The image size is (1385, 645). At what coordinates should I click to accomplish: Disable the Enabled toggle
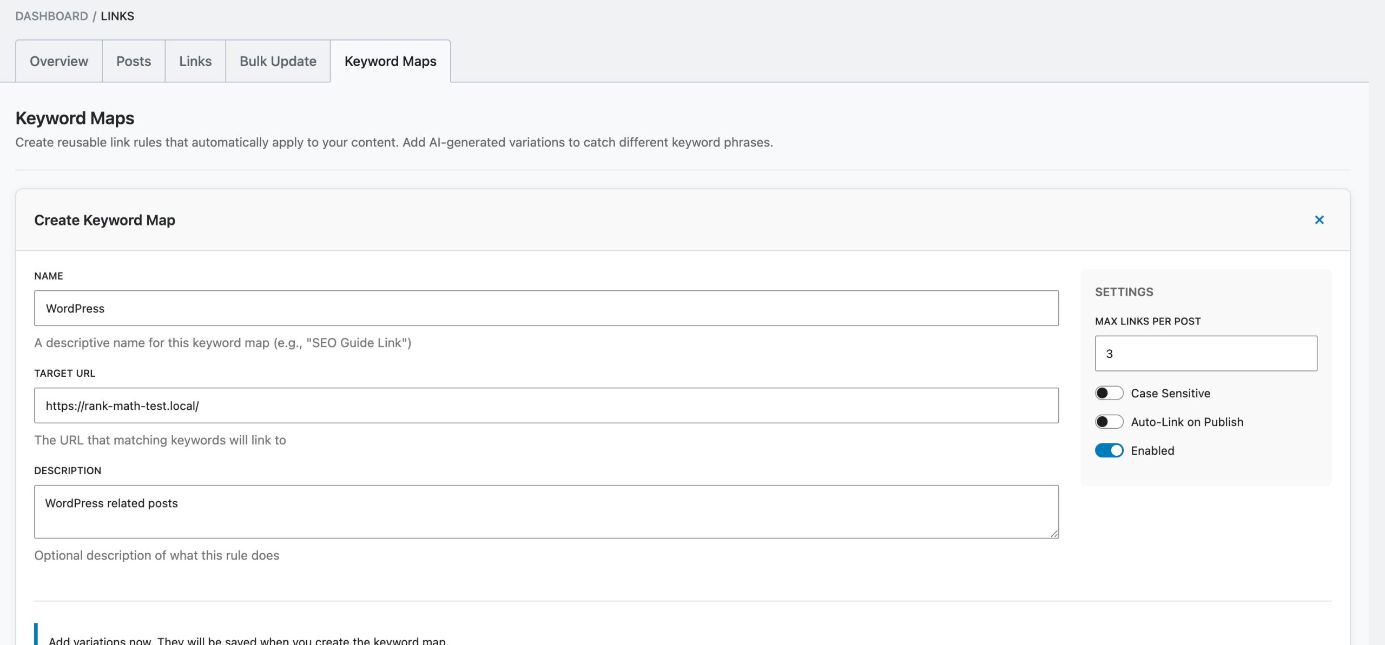click(x=1109, y=450)
